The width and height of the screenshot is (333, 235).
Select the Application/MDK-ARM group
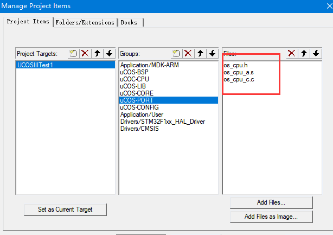(169, 65)
